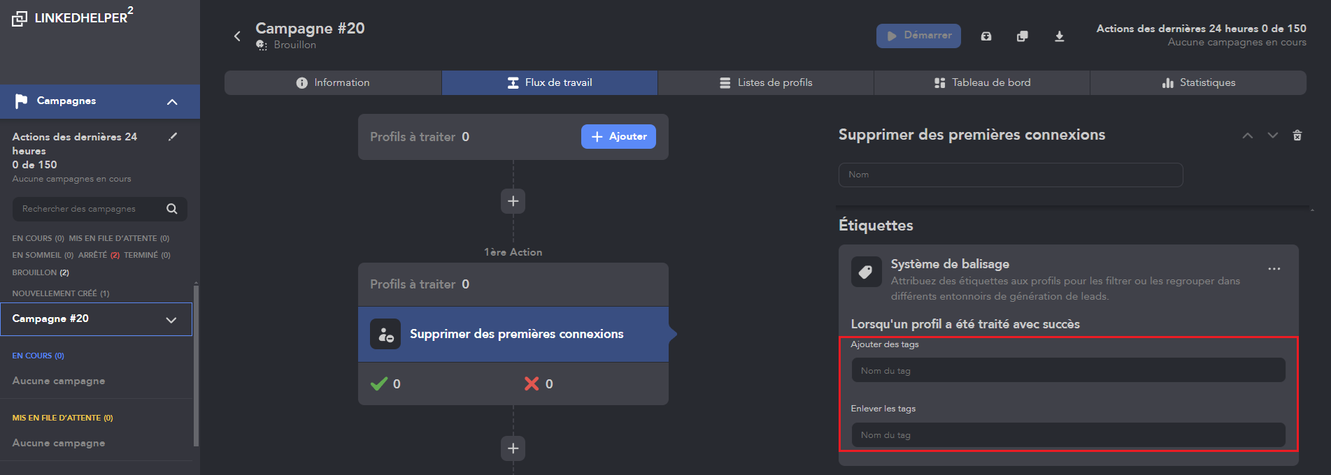The width and height of the screenshot is (1331, 475).
Task: Click the archive campaign icon
Action: point(986,36)
